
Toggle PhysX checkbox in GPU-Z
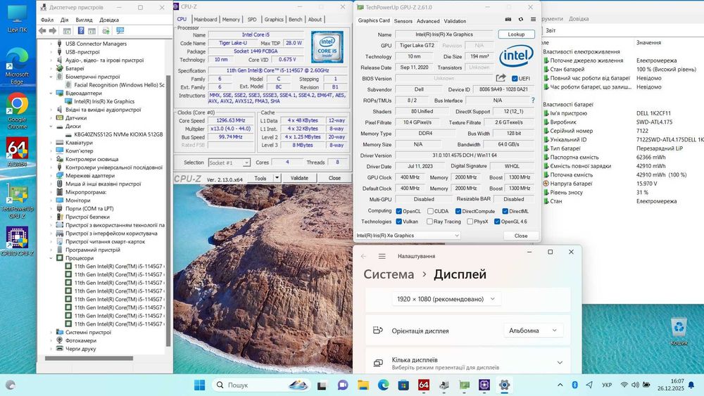(470, 222)
